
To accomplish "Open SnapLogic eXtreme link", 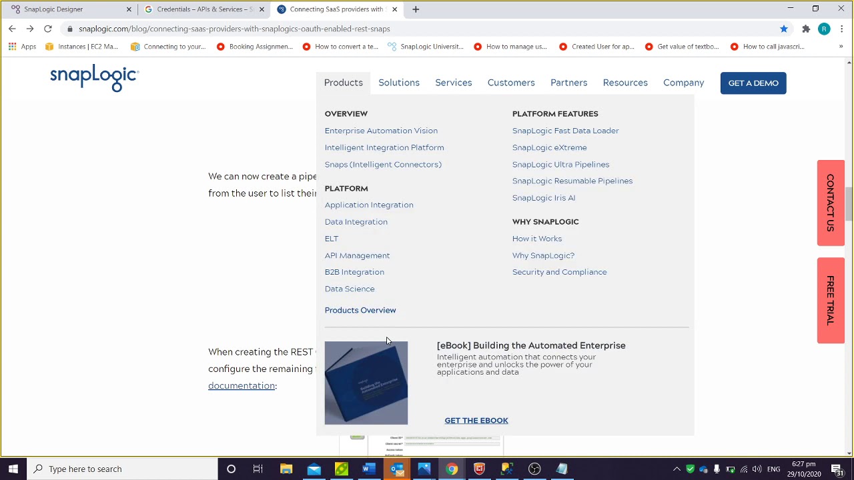I will 550,147.
